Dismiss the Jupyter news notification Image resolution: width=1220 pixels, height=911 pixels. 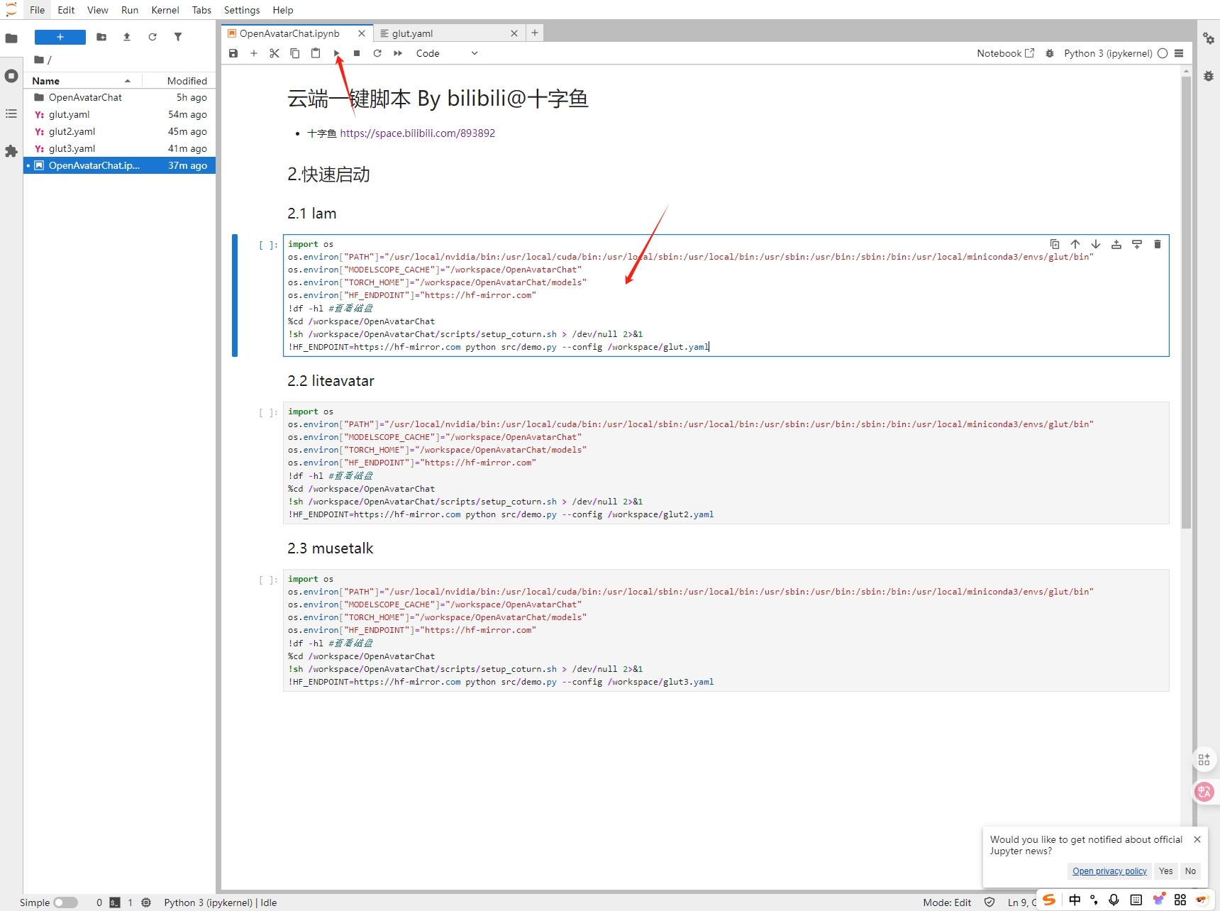coord(1197,839)
